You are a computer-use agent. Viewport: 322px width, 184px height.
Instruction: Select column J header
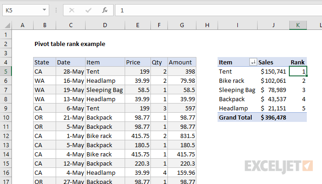point(273,25)
